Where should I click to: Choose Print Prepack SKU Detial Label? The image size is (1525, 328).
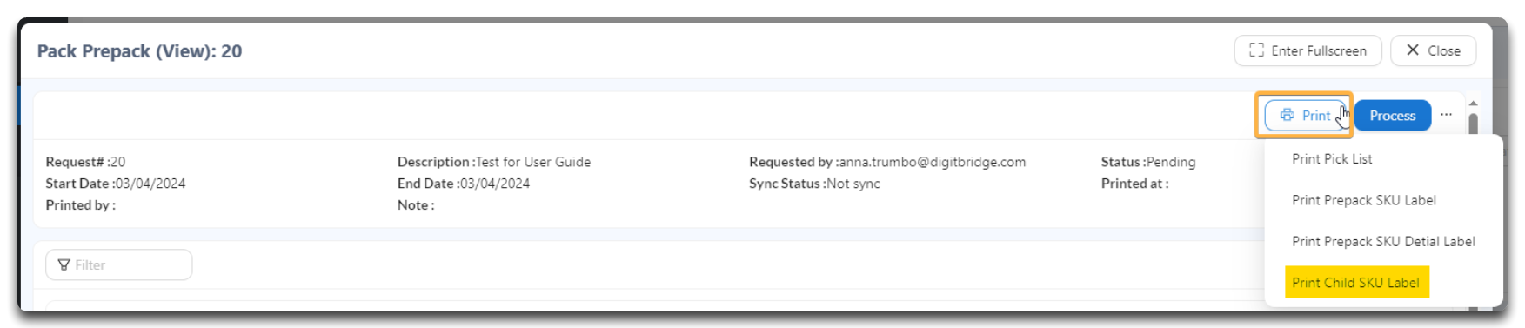pyautogui.click(x=1383, y=242)
